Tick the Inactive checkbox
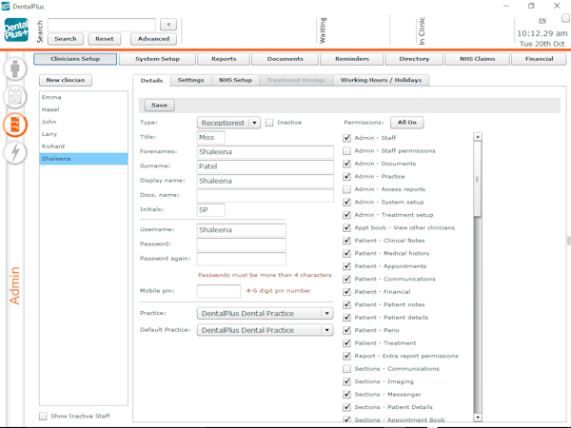This screenshot has width=571, height=428. click(x=269, y=123)
